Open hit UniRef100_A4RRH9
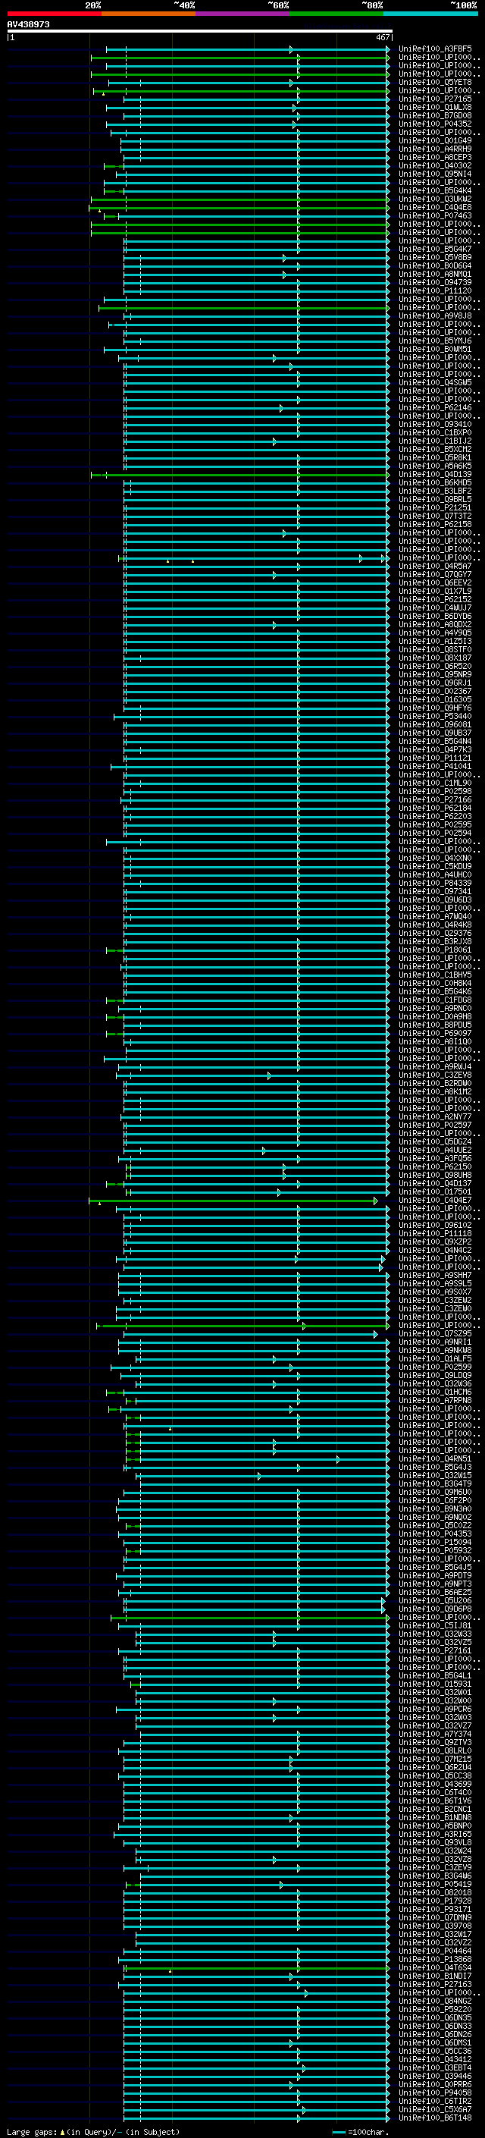 tap(435, 149)
